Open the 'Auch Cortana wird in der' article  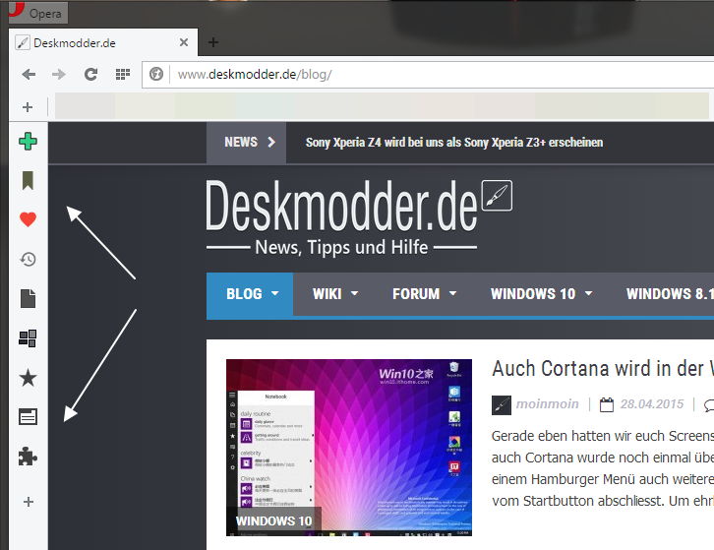(x=603, y=368)
